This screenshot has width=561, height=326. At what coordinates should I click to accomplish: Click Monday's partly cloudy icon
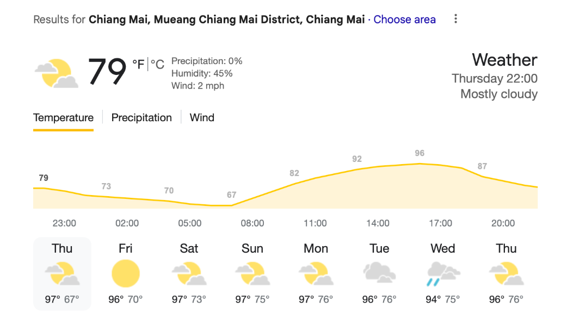(x=316, y=273)
